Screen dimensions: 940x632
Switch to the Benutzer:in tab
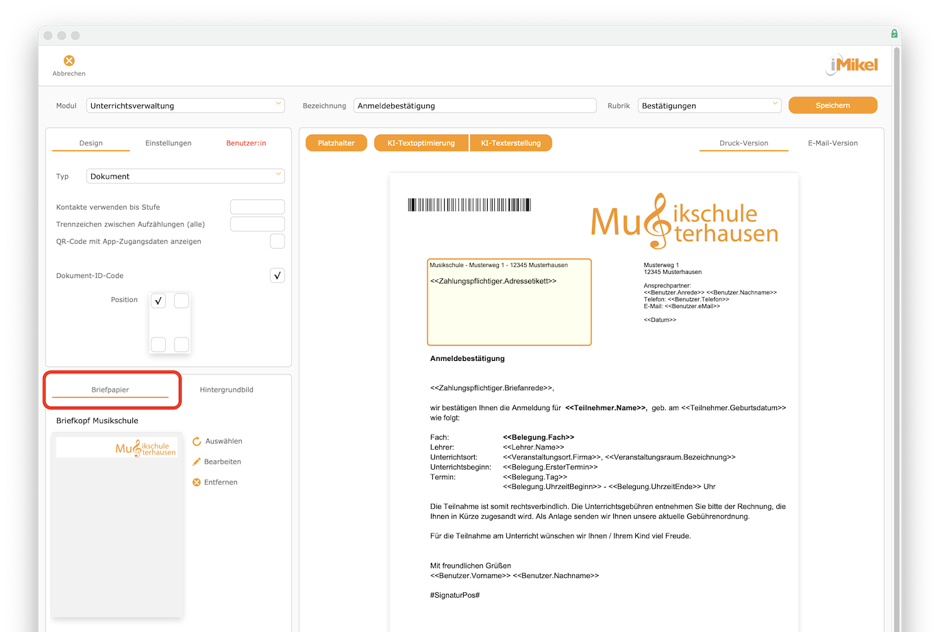246,143
